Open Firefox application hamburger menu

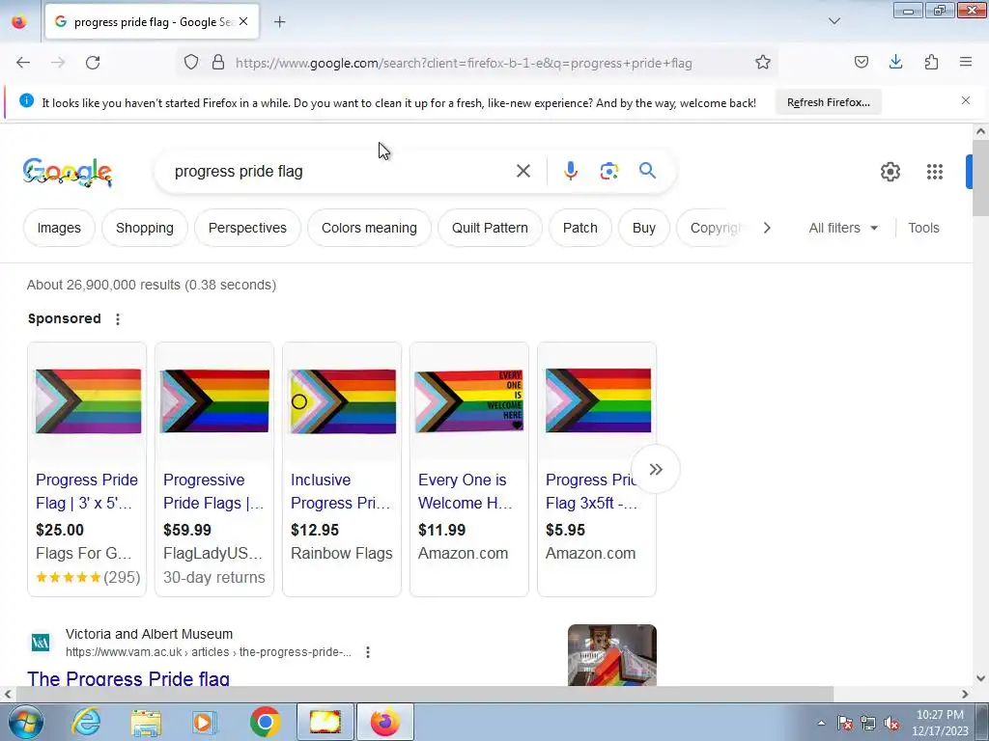(x=966, y=62)
